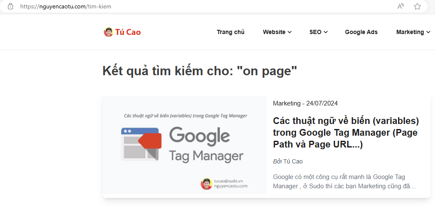Viewport: 435px width, 208px height.
Task: Click the article excerpt beginning 'Google có một công cụ'
Action: tap(344, 182)
